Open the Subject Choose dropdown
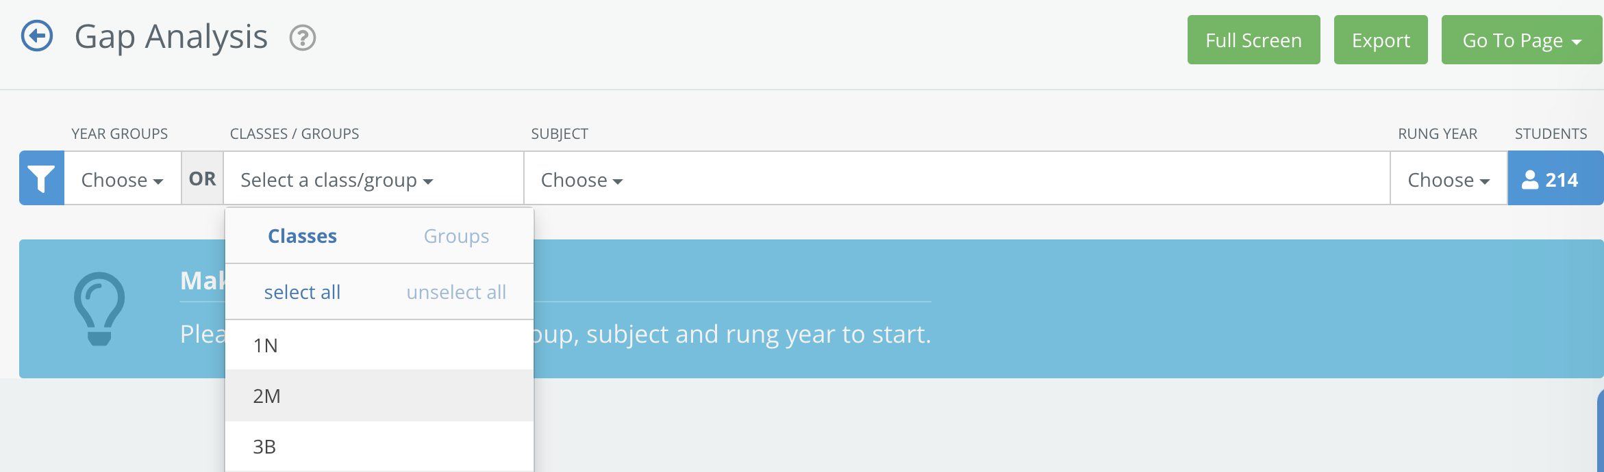 click(581, 180)
